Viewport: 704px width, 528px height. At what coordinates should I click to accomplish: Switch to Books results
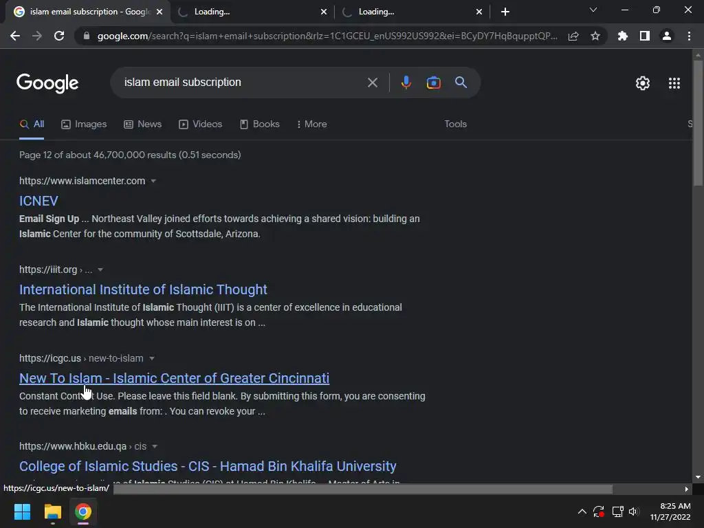click(x=259, y=124)
